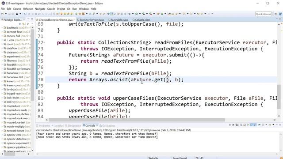Viewport: 283px width, 159px height.
Task: Open the File menu
Action: click(3, 9)
